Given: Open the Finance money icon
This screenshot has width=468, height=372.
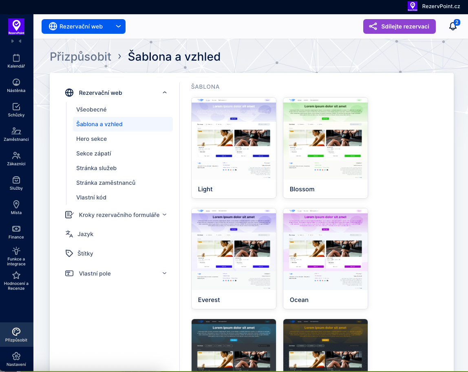Looking at the screenshot, I should (x=16, y=229).
